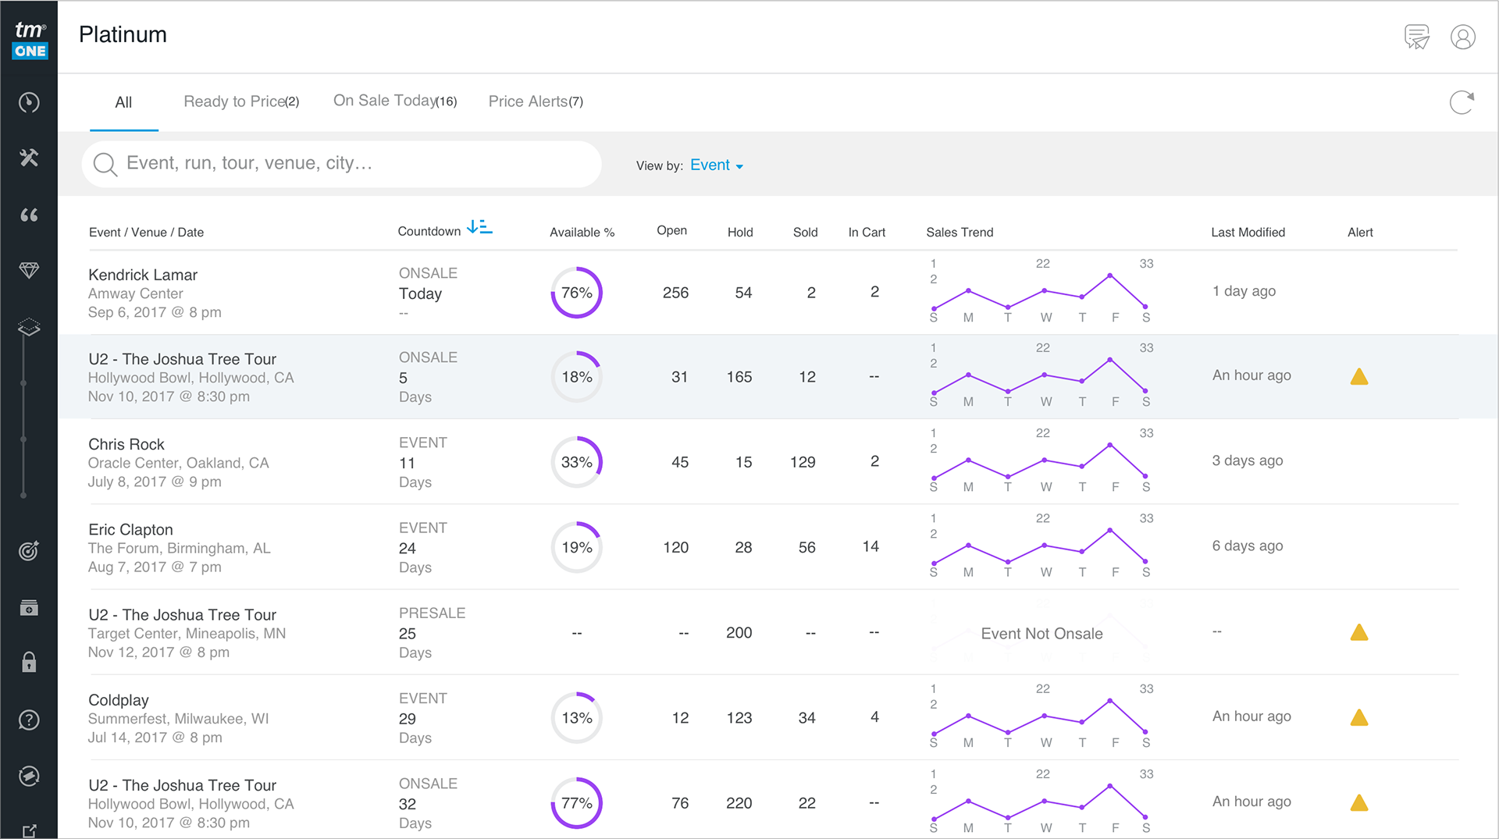
Task: Click the 33% availability ring for Chris Rock
Action: (576, 462)
